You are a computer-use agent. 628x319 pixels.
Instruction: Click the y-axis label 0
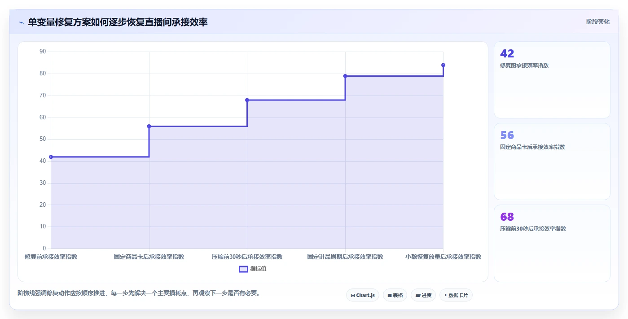pyautogui.click(x=44, y=249)
